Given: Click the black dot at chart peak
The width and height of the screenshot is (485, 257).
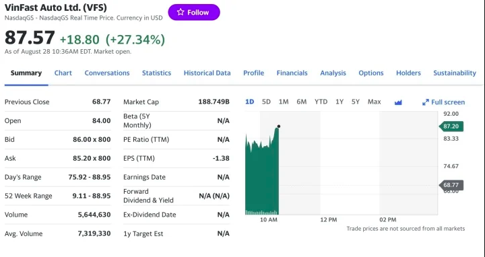Looking at the screenshot, I should pos(279,126).
